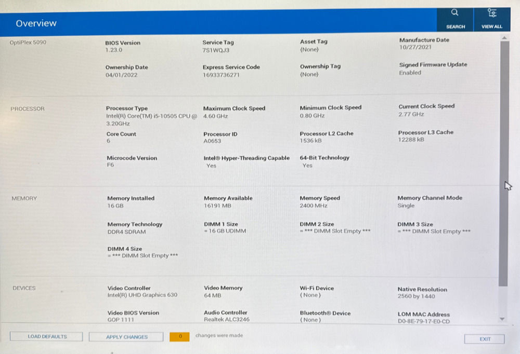Click the orange changes counter showing 0
Screen dimensions: 520x354
coord(179,336)
